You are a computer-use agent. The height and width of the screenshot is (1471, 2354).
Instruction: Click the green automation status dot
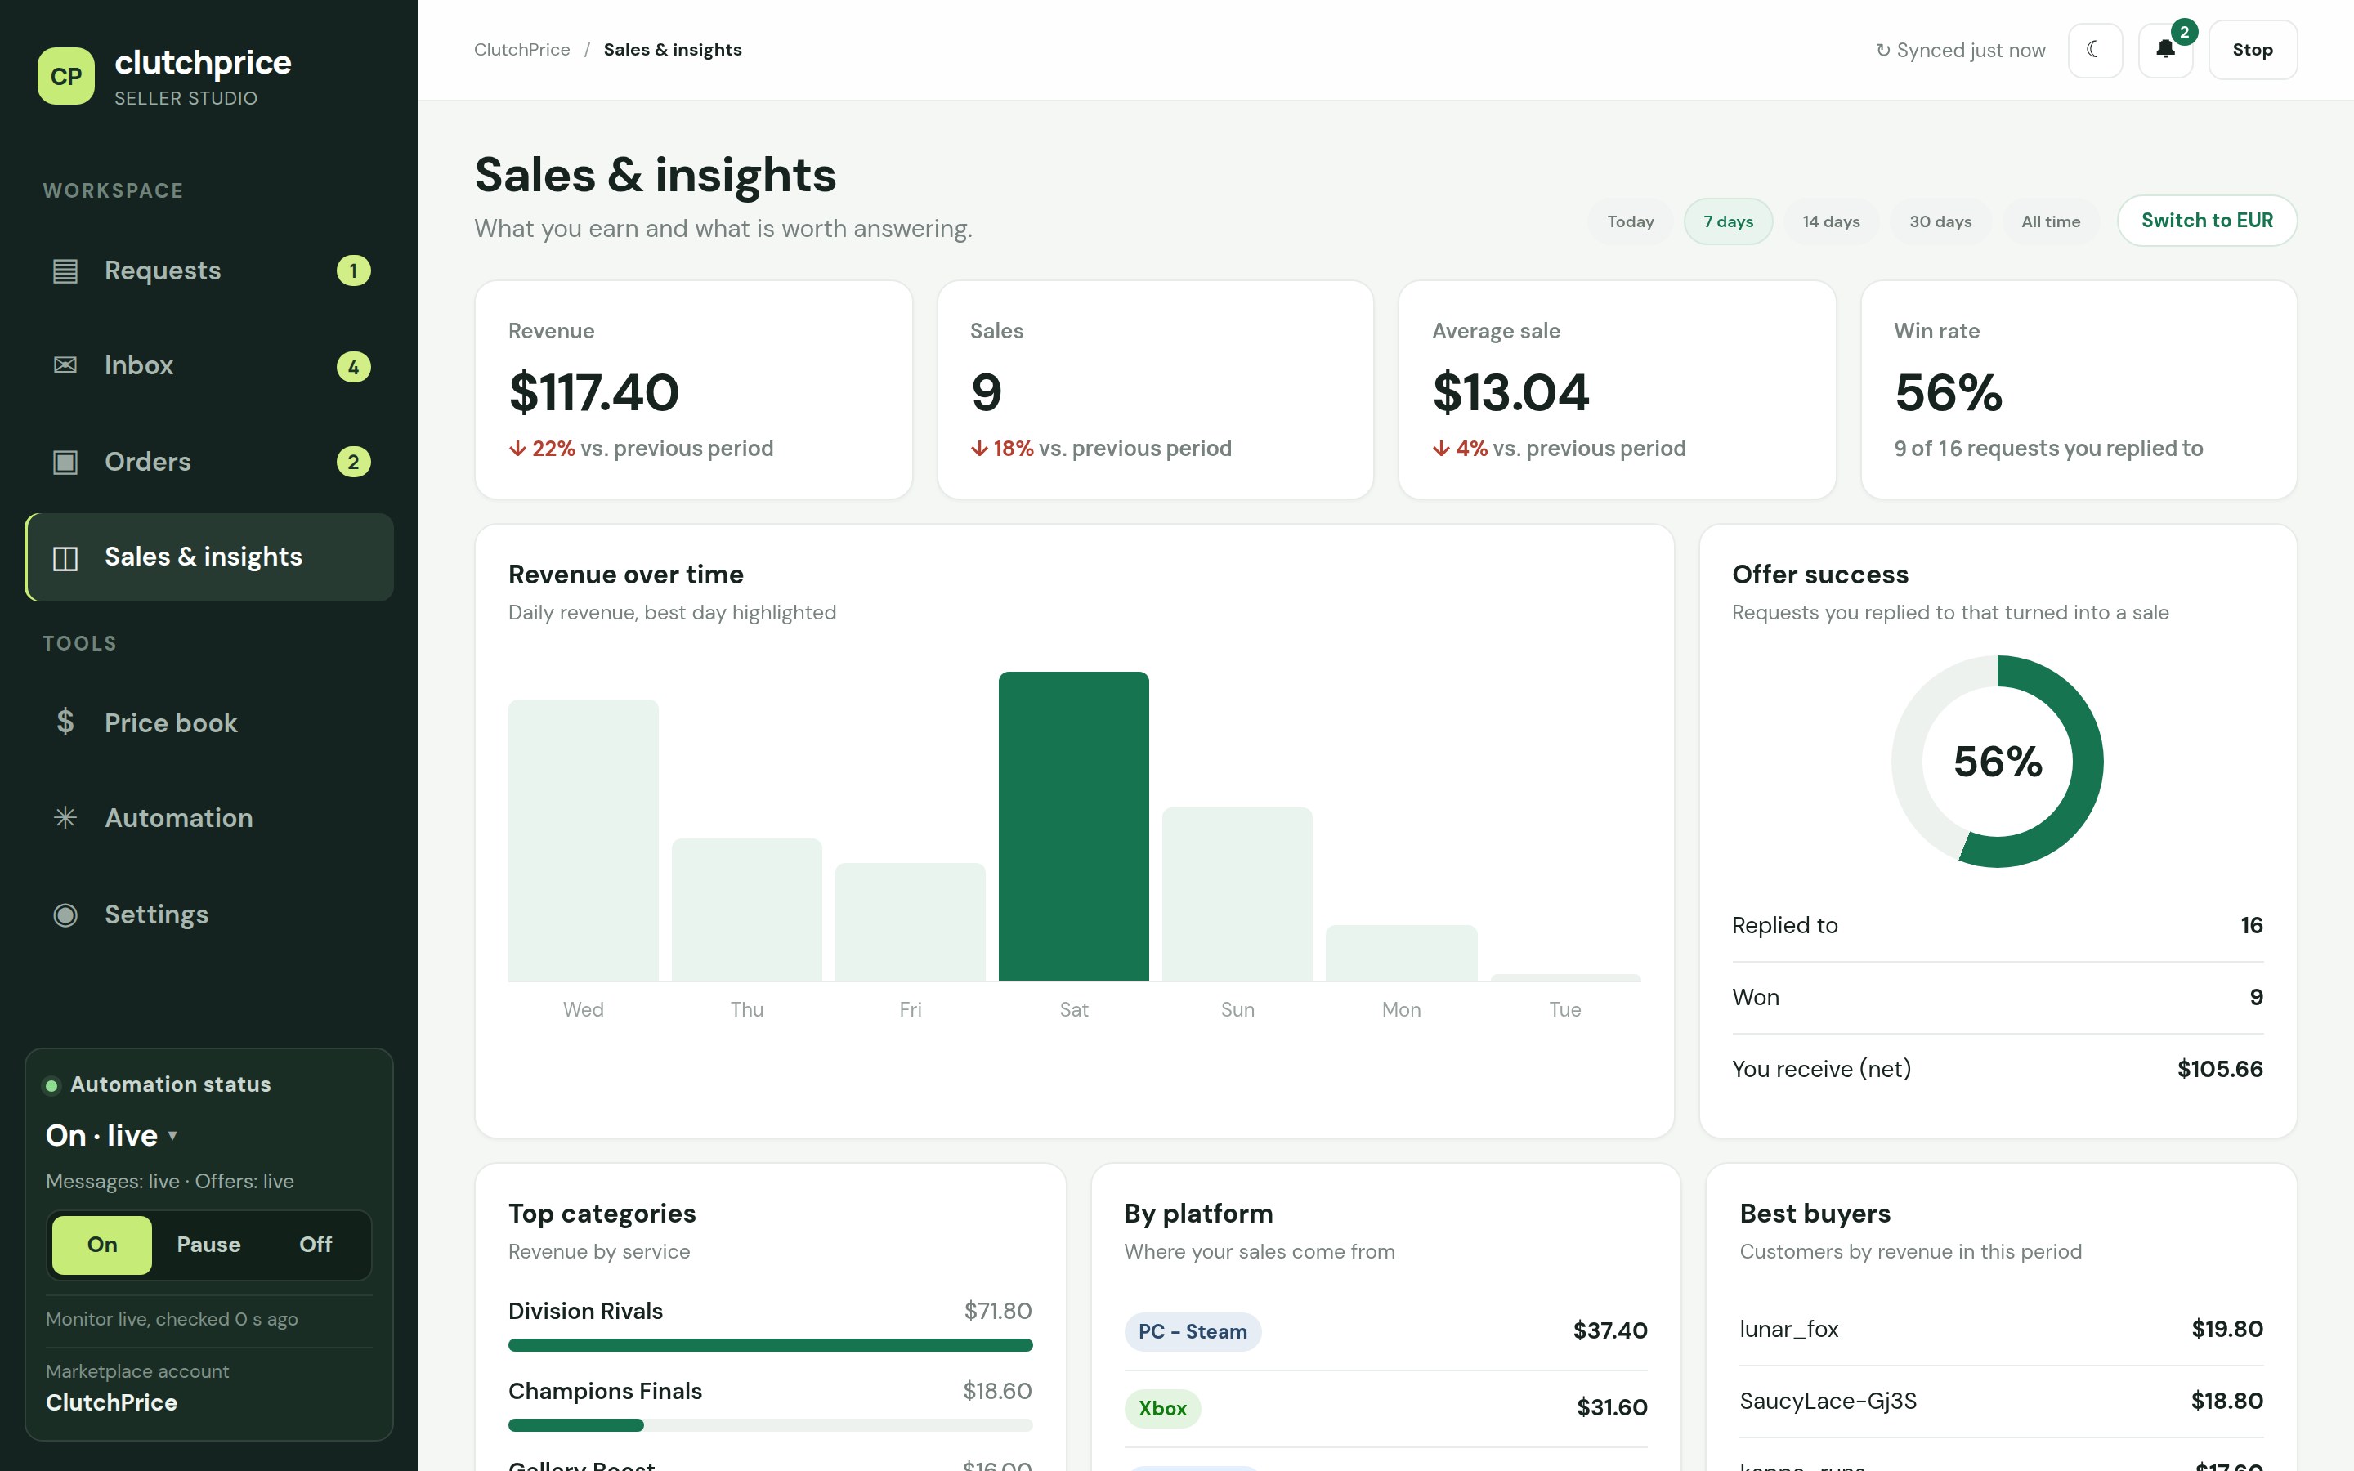[x=51, y=1086]
